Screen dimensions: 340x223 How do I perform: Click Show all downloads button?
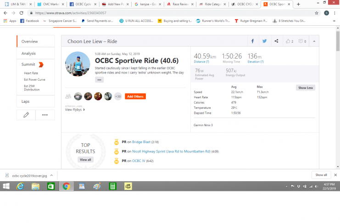tap(321, 175)
